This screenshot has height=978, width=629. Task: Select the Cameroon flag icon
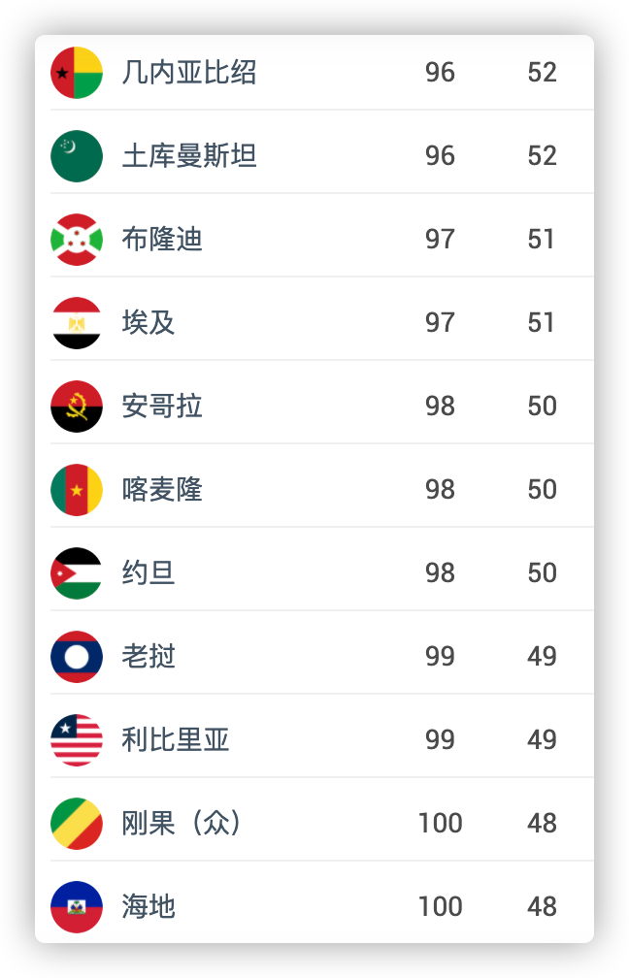tap(76, 490)
